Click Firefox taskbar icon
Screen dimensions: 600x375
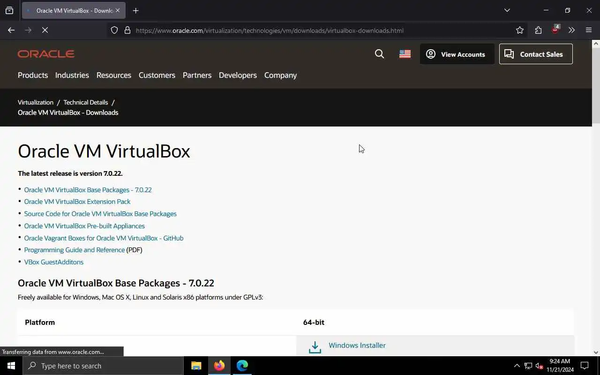(219, 366)
